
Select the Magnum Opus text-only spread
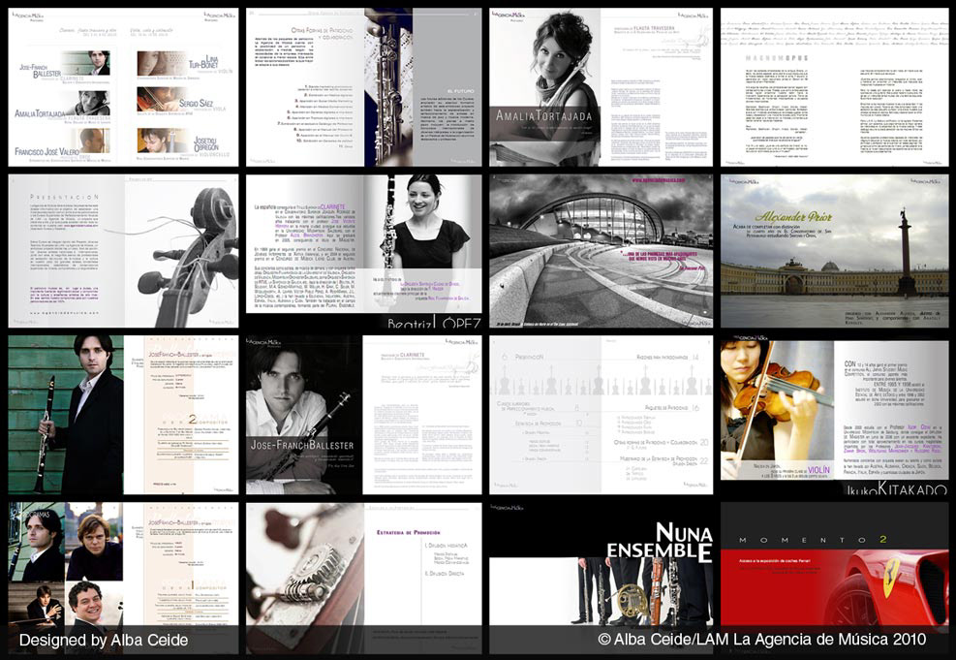click(835, 86)
